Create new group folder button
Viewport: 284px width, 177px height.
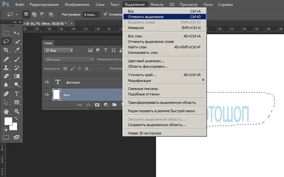114,104
